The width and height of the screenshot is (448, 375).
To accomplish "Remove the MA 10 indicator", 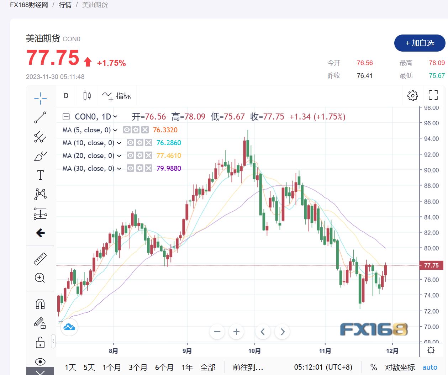I will pos(149,143).
